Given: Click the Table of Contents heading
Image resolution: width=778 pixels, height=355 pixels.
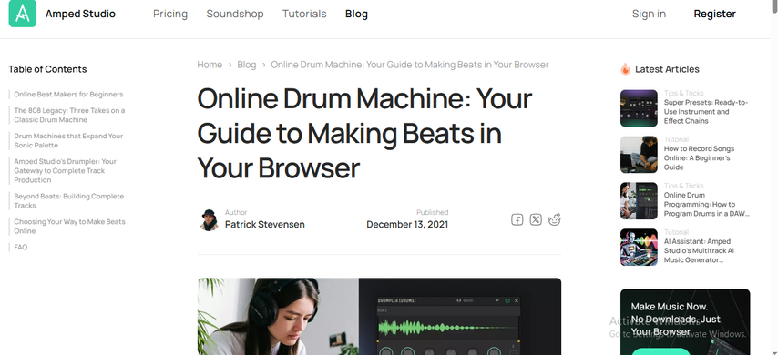Looking at the screenshot, I should [x=47, y=69].
